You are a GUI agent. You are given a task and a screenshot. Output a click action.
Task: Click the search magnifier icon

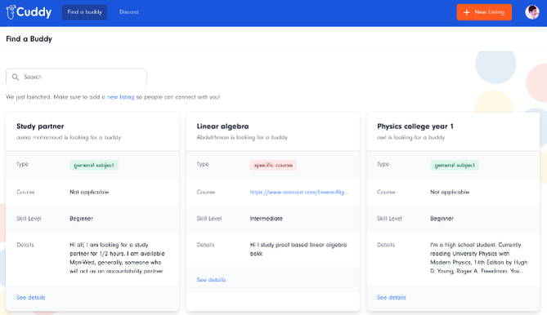[x=16, y=77]
